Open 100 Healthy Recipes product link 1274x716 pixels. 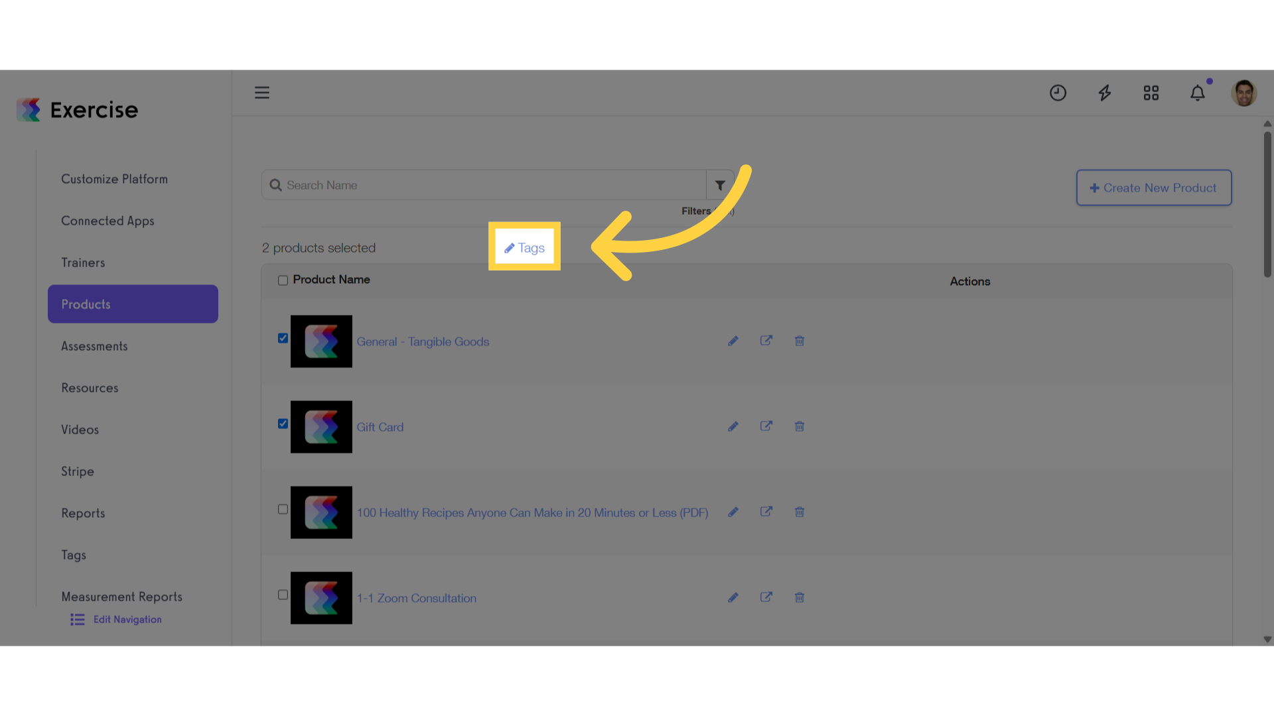coord(532,512)
